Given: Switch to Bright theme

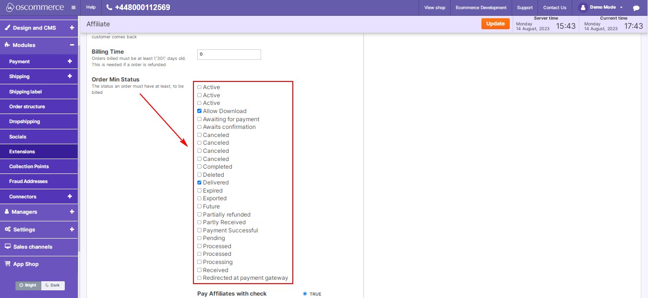Looking at the screenshot, I should point(28,286).
